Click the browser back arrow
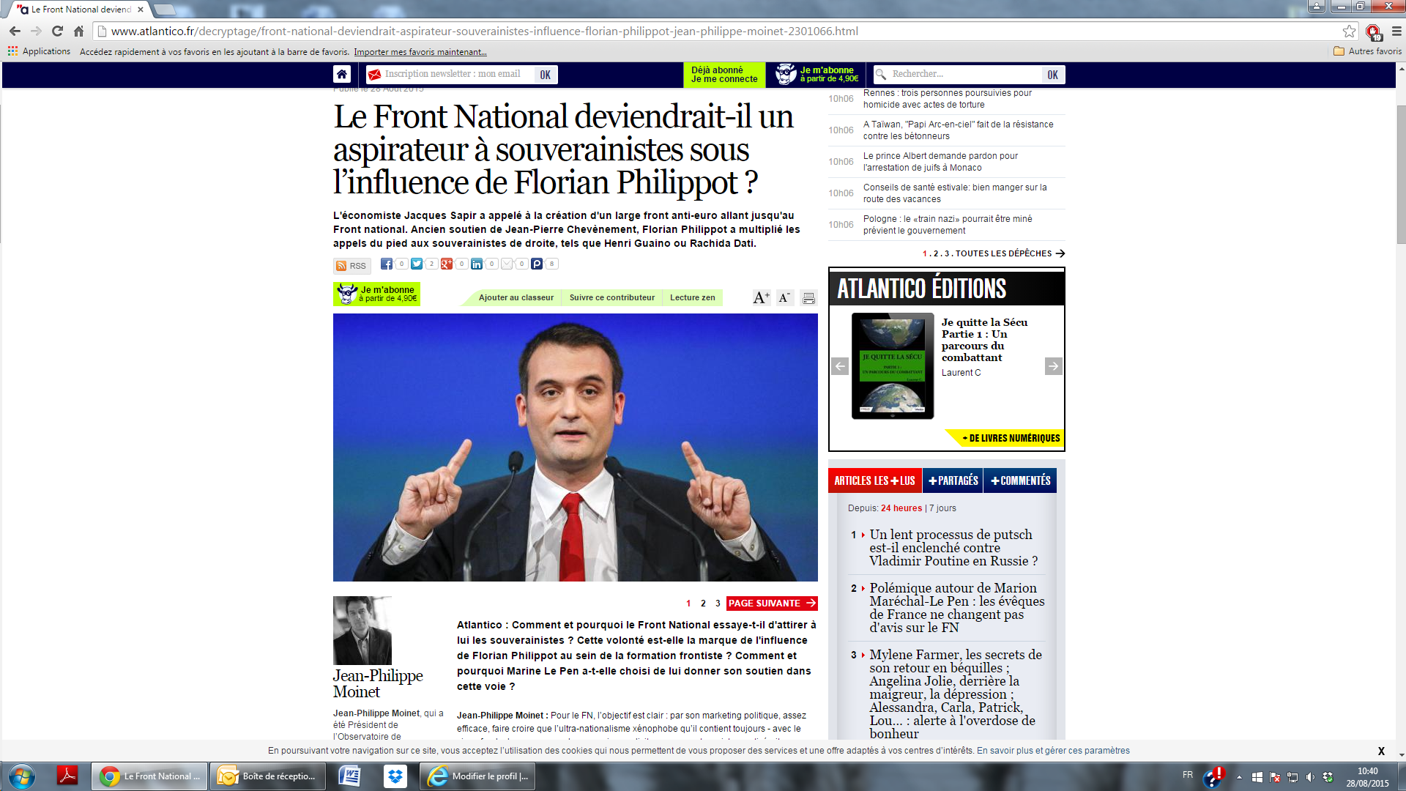1406x791 pixels. (x=15, y=31)
